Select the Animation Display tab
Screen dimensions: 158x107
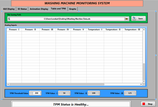pyautogui.click(x=39, y=9)
